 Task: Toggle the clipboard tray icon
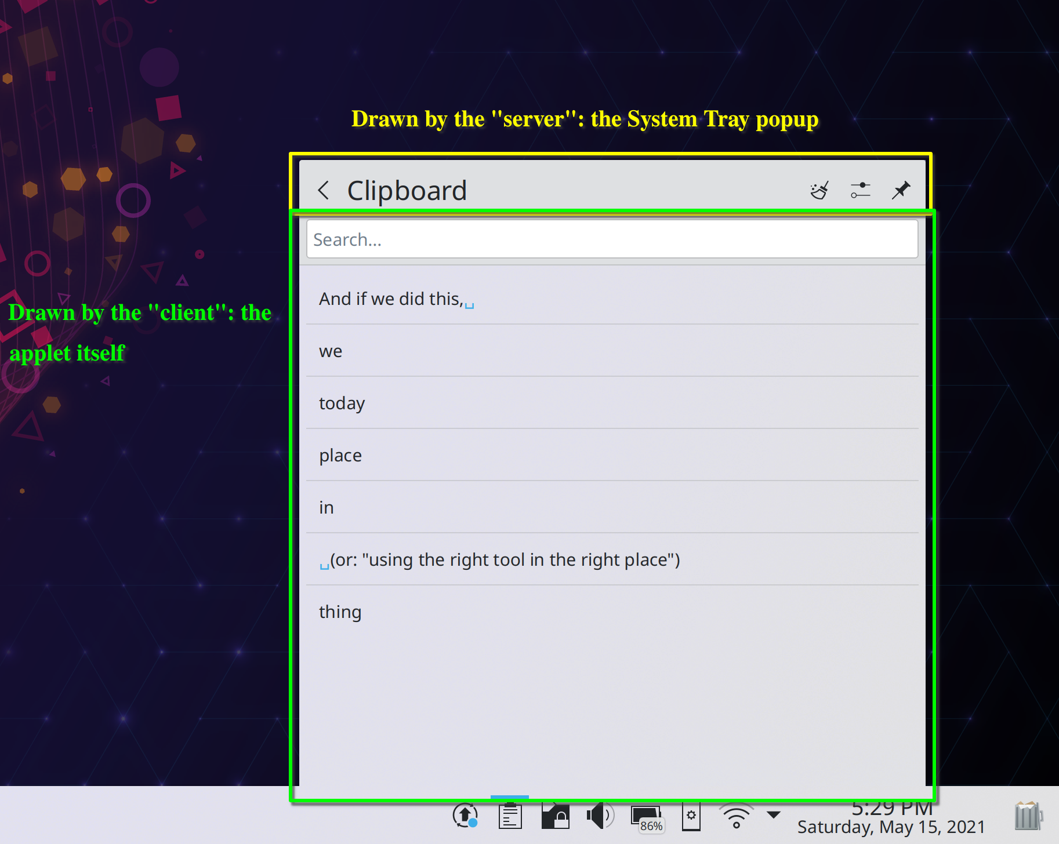[x=510, y=816]
